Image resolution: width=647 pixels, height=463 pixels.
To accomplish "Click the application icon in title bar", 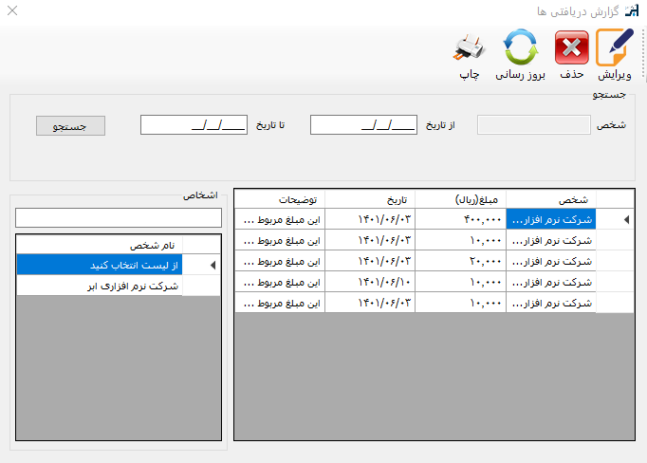I will pyautogui.click(x=633, y=11).
